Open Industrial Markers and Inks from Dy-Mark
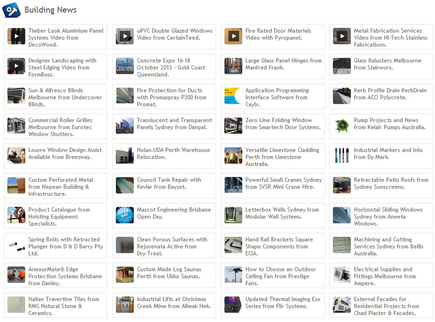Viewport: 435px width, 322px height. [x=388, y=153]
